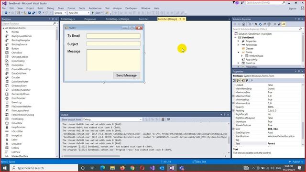
Task: Click Publish in the status bar
Action: (296, 162)
